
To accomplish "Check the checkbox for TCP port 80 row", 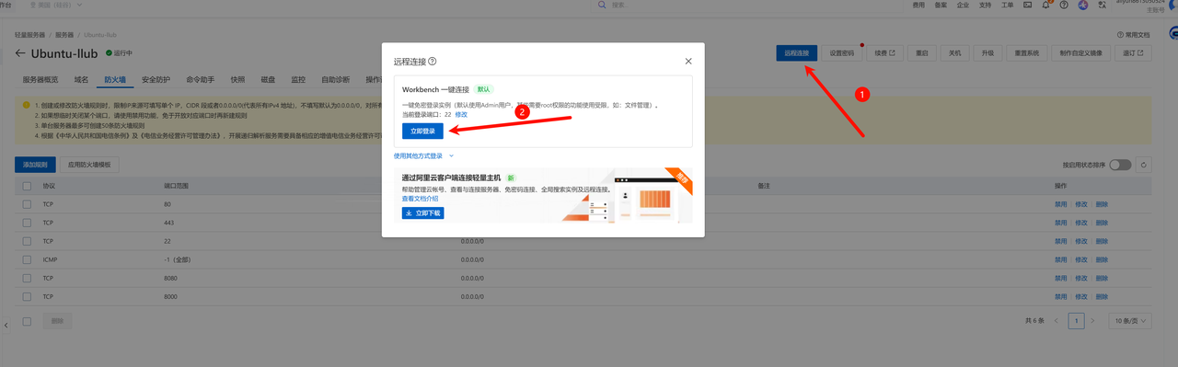I will point(28,204).
